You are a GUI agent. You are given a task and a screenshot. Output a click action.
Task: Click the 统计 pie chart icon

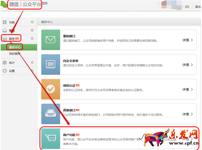click(5, 63)
